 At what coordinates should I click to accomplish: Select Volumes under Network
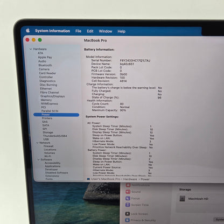(50, 153)
